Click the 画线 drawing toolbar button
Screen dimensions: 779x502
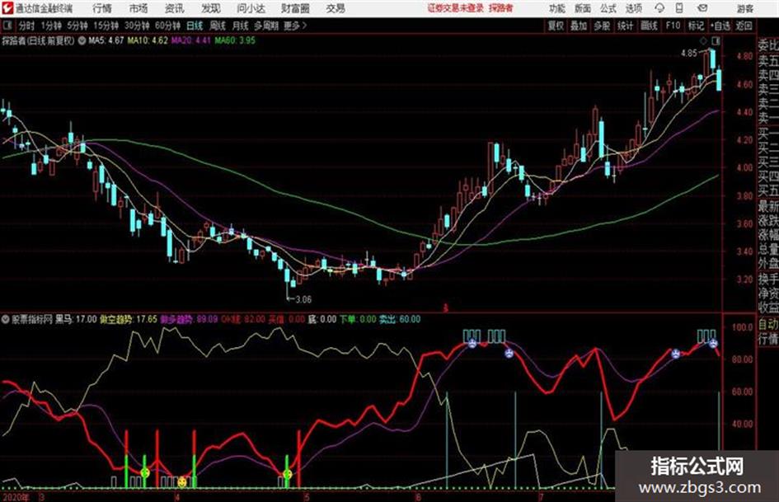coord(649,26)
